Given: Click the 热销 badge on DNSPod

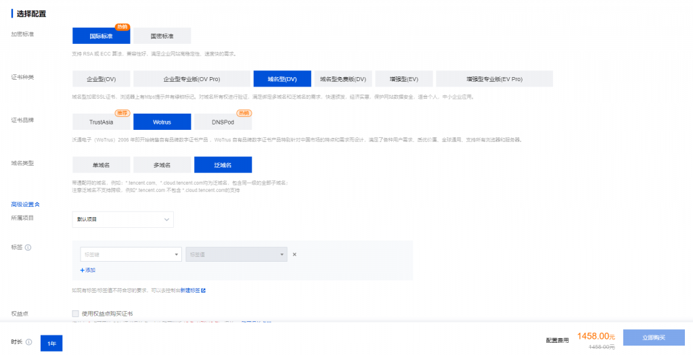Looking at the screenshot, I should point(244,113).
